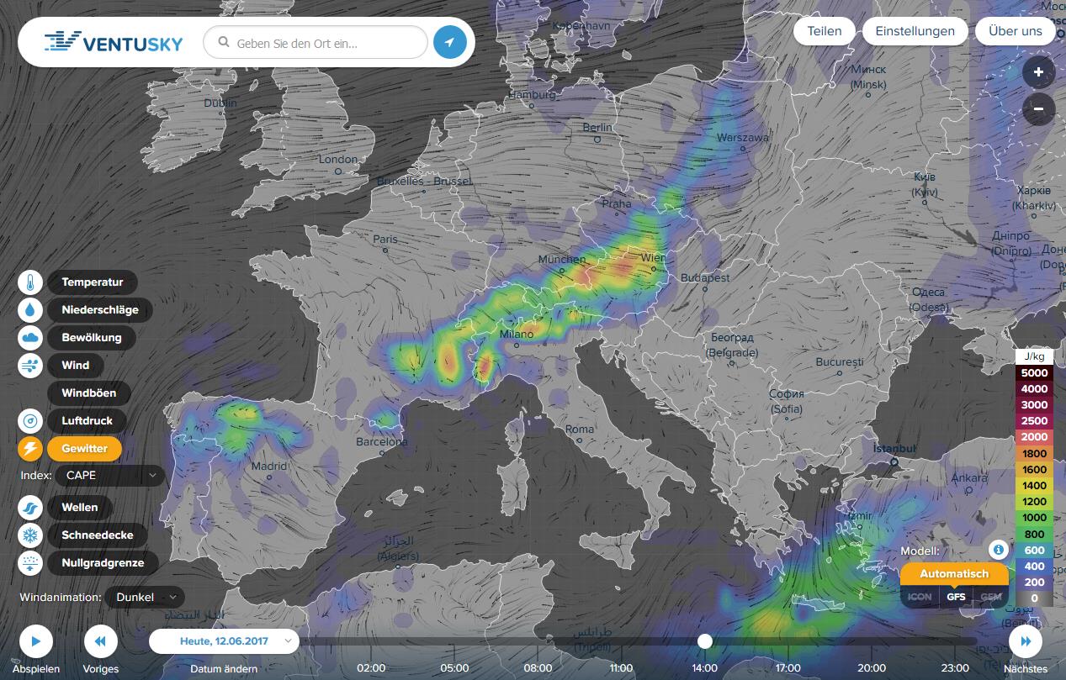
Task: Jump to 20:00 on the timeline
Action: coord(872,668)
